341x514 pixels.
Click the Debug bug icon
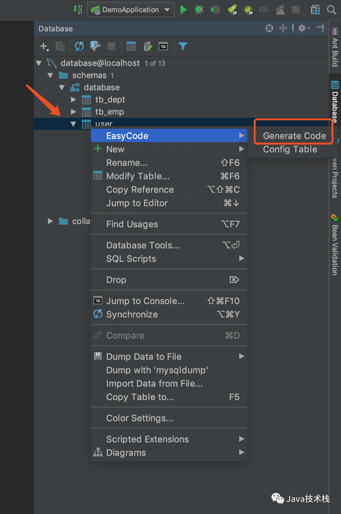point(199,10)
